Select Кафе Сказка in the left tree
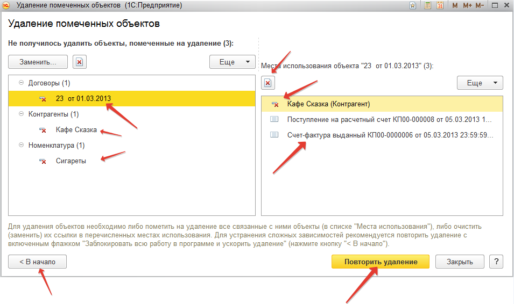514x304 pixels. (x=76, y=130)
